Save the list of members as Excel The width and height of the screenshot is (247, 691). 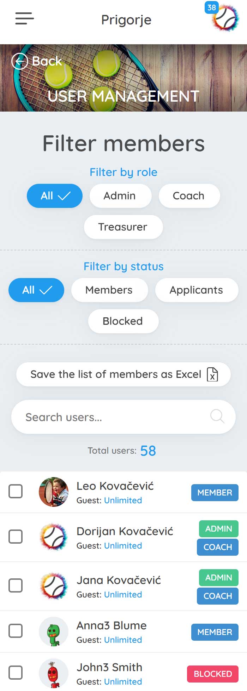[x=123, y=374]
